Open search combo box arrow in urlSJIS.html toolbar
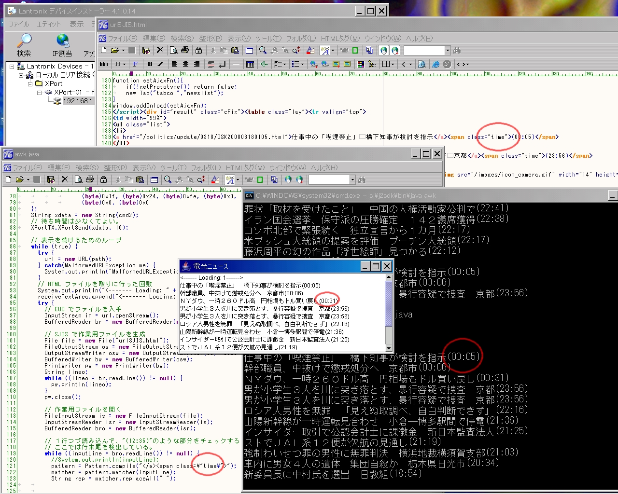 point(448,50)
